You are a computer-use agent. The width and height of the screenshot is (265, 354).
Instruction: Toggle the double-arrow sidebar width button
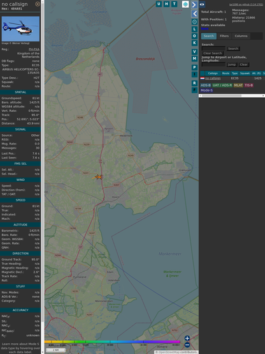[202, 4]
